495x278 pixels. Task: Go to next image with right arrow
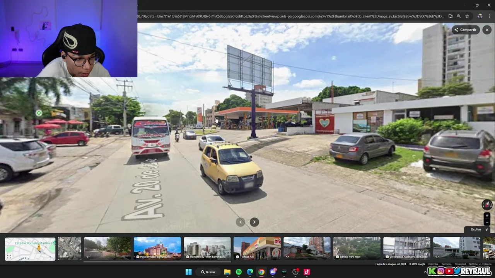tap(254, 222)
